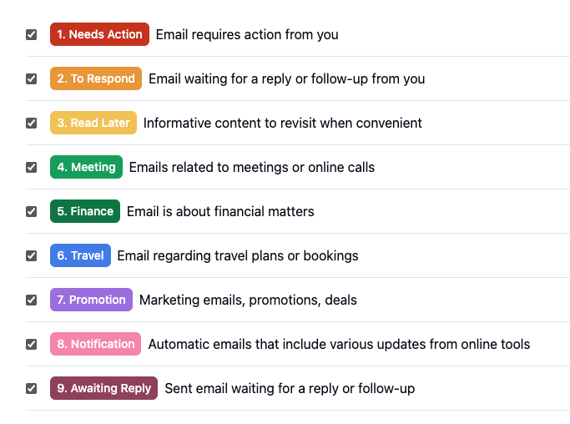Image resolution: width=570 pixels, height=424 pixels.
Task: Click the yellow Read Later tag
Action: (x=93, y=123)
